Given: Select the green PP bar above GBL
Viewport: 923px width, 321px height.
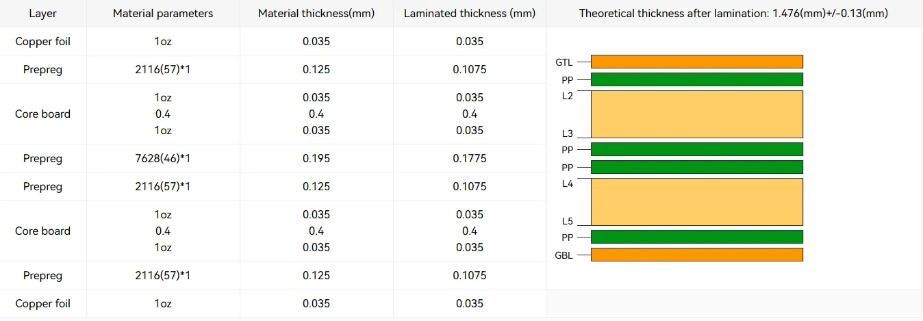Looking at the screenshot, I should click(696, 237).
